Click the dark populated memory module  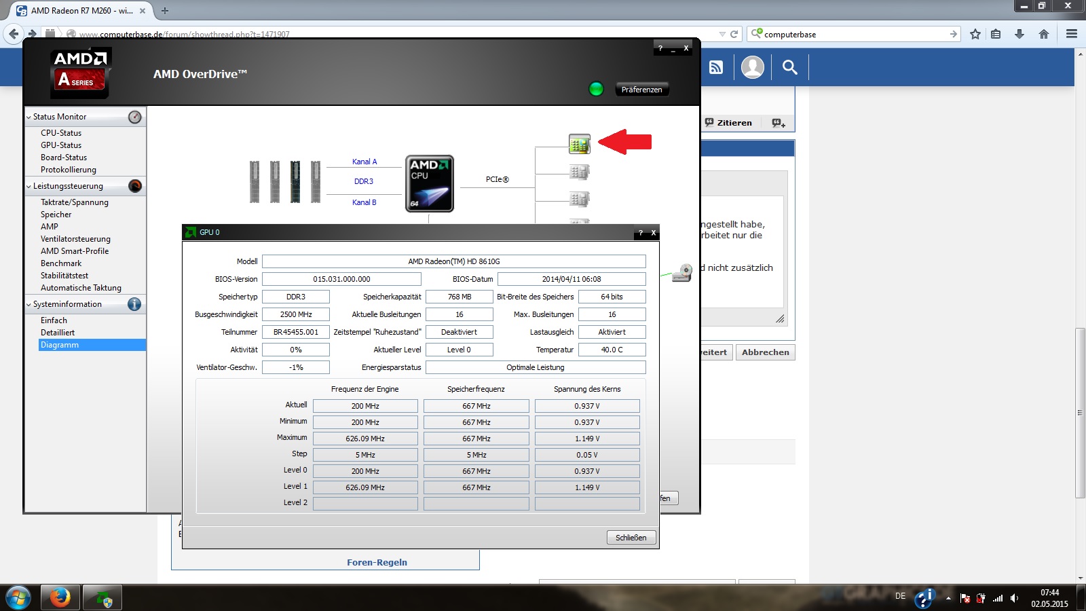pyautogui.click(x=295, y=181)
